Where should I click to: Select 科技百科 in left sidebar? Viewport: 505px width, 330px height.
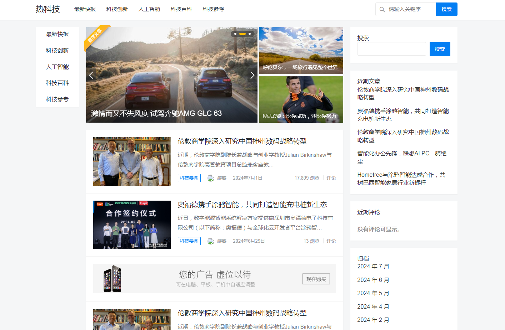(x=57, y=83)
